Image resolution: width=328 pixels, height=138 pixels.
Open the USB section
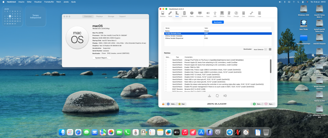(x=215, y=14)
